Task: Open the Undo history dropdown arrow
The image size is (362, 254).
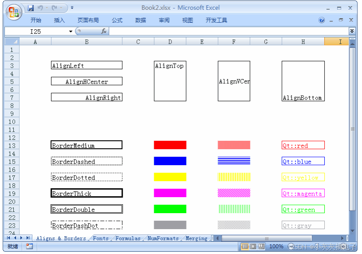Action: (47, 8)
